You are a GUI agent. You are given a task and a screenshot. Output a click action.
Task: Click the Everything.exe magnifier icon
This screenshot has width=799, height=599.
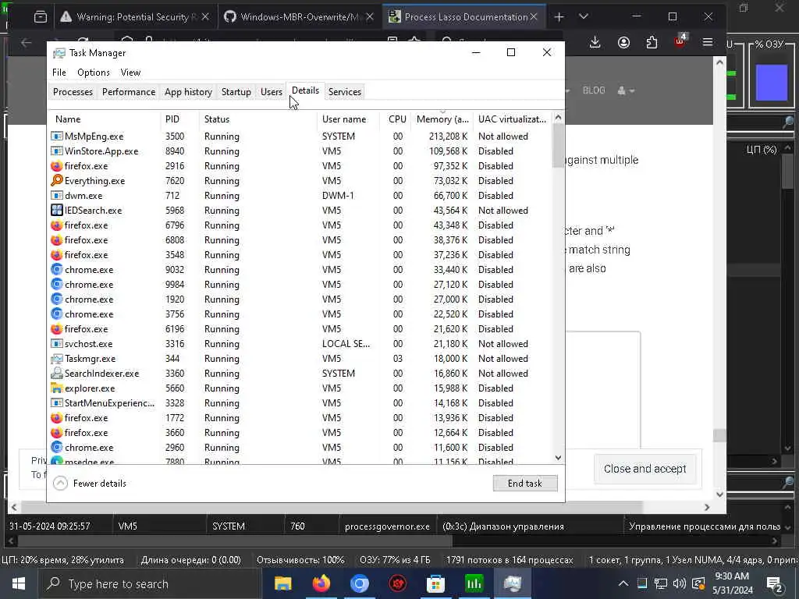pyautogui.click(x=56, y=180)
